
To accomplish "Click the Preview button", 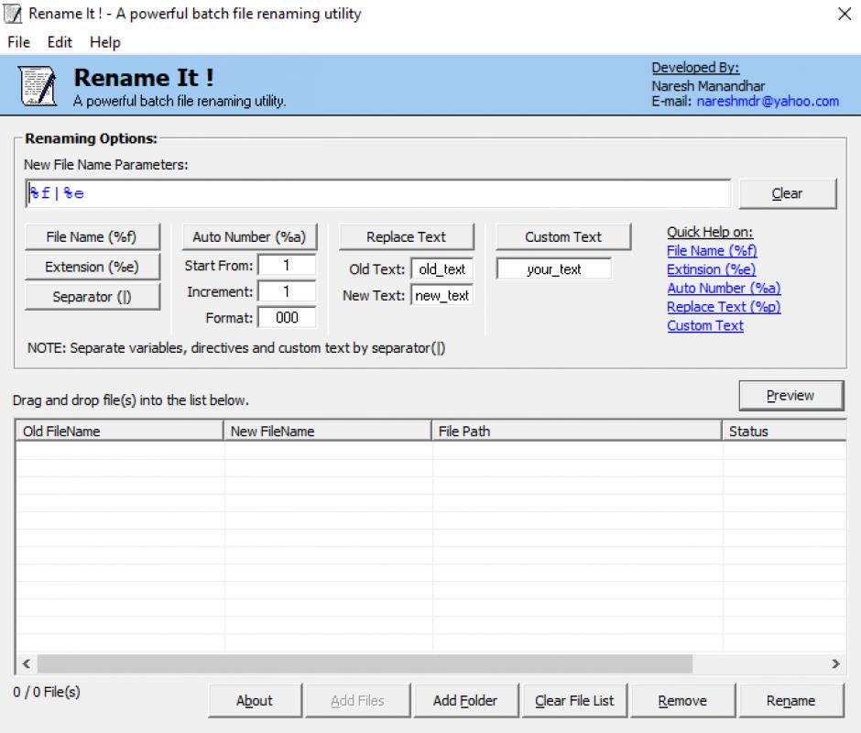I will (790, 396).
